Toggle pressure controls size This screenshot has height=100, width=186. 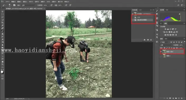point(70,5)
